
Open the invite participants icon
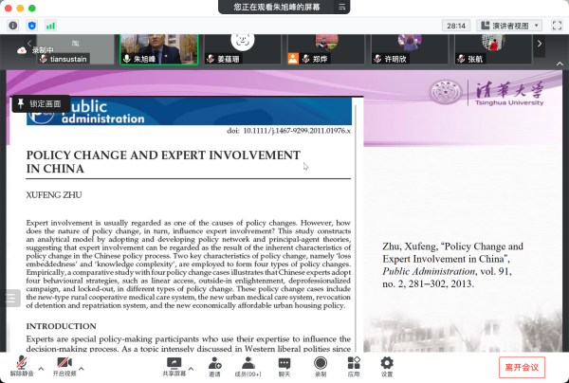(214, 364)
